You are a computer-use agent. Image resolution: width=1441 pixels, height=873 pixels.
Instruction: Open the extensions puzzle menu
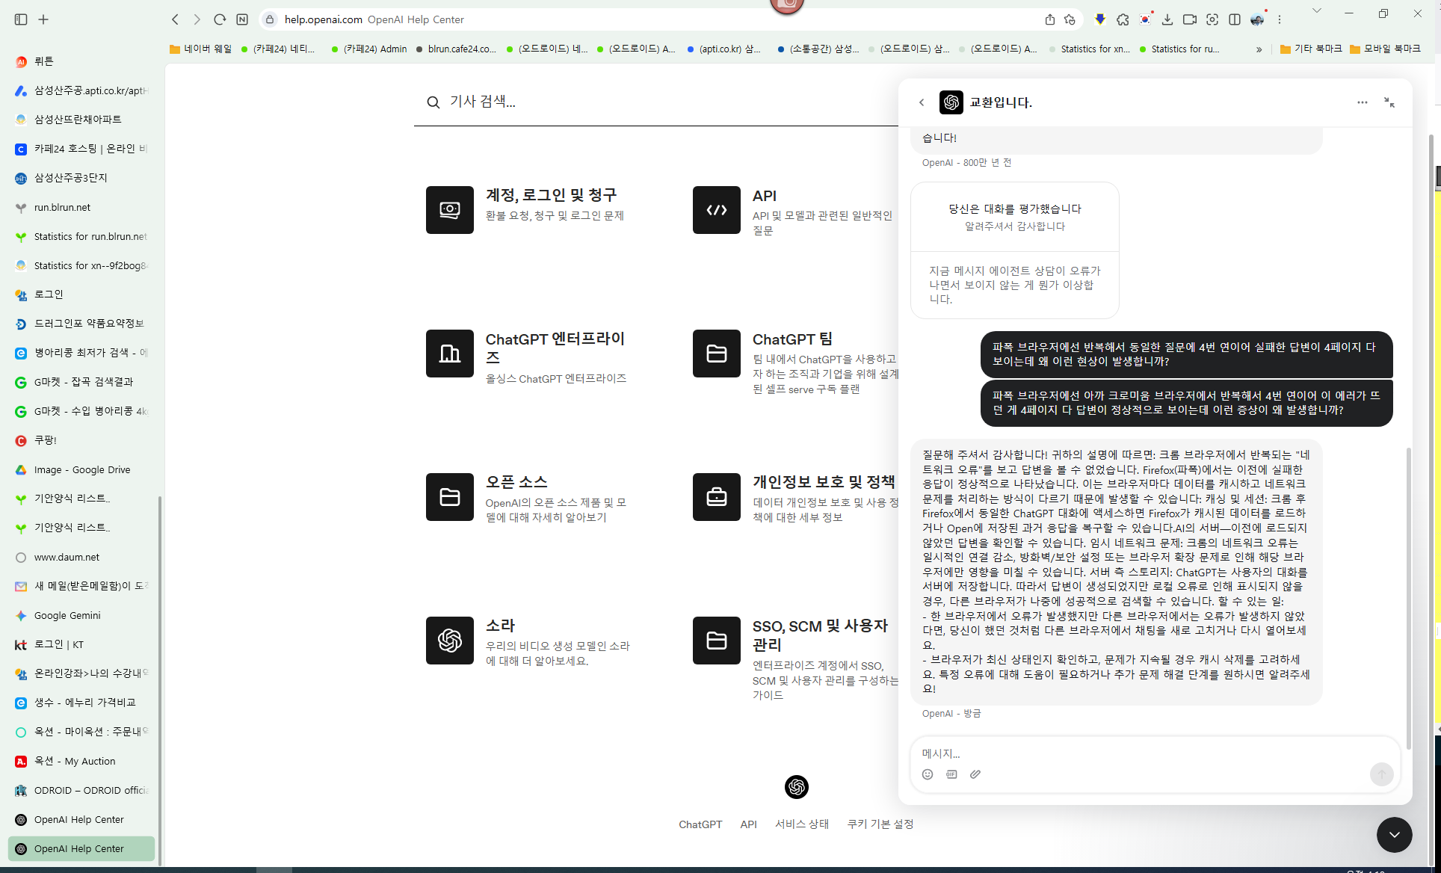click(x=1123, y=19)
